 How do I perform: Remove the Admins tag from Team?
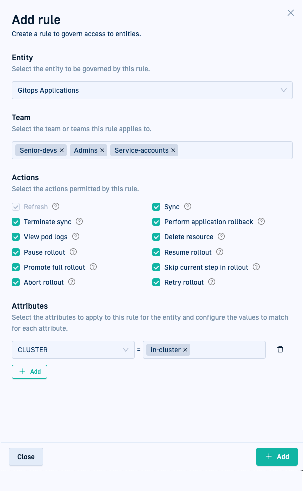[x=102, y=150]
